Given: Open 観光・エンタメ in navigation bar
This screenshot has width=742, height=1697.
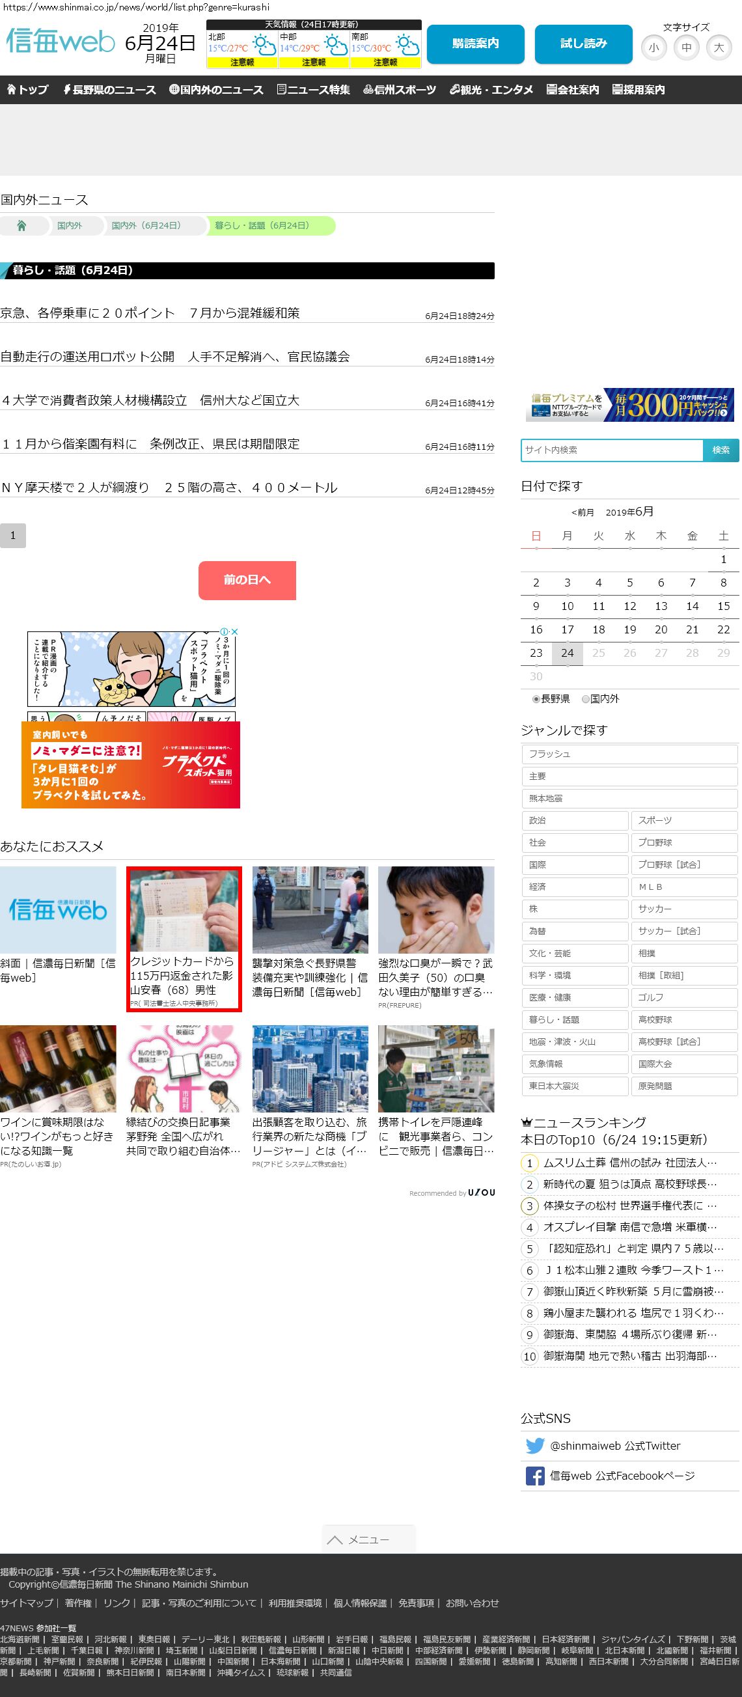Looking at the screenshot, I should coord(491,90).
